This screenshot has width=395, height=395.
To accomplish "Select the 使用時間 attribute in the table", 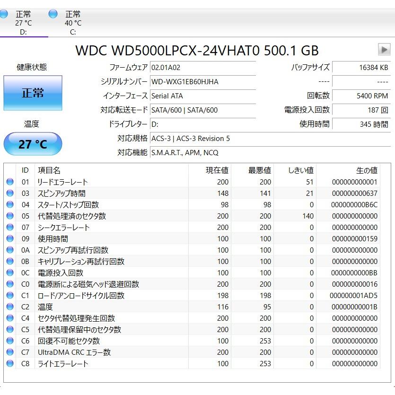I will 53,238.
